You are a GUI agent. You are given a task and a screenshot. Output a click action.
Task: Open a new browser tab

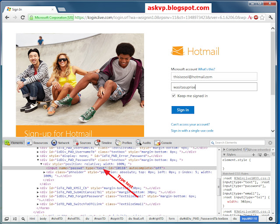coord(62,9)
